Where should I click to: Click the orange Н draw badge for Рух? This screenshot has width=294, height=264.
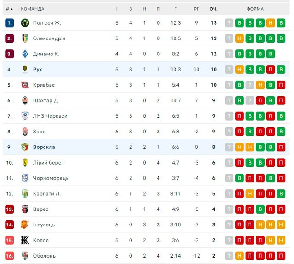(x=239, y=70)
